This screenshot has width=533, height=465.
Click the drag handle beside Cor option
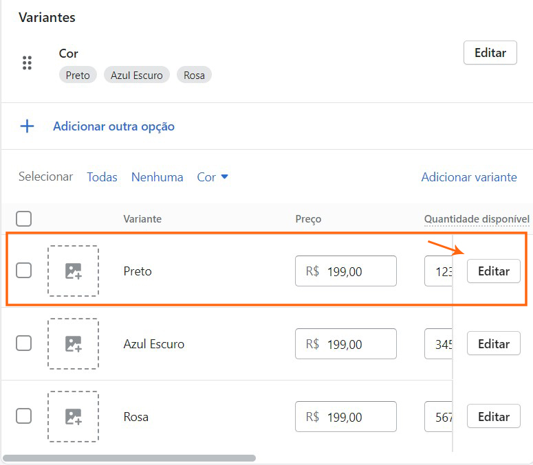(27, 63)
